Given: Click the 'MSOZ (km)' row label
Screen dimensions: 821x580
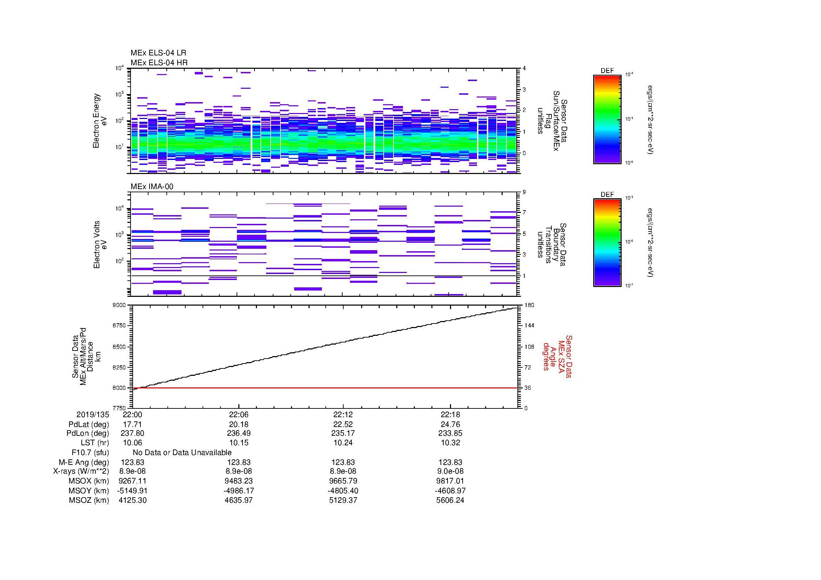Looking at the screenshot, I should click(89, 500).
